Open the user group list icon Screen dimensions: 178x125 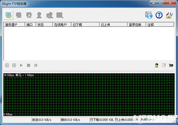[x=50, y=15]
